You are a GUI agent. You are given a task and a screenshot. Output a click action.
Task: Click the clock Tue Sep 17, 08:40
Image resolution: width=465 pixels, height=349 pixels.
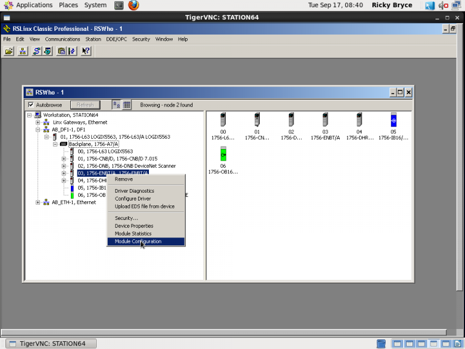335,5
